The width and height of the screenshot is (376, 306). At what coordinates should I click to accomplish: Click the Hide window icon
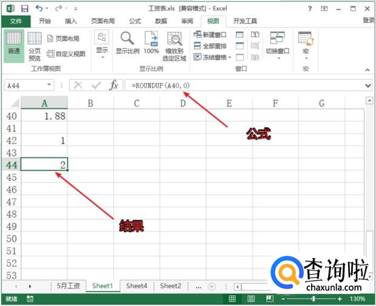click(x=240, y=46)
